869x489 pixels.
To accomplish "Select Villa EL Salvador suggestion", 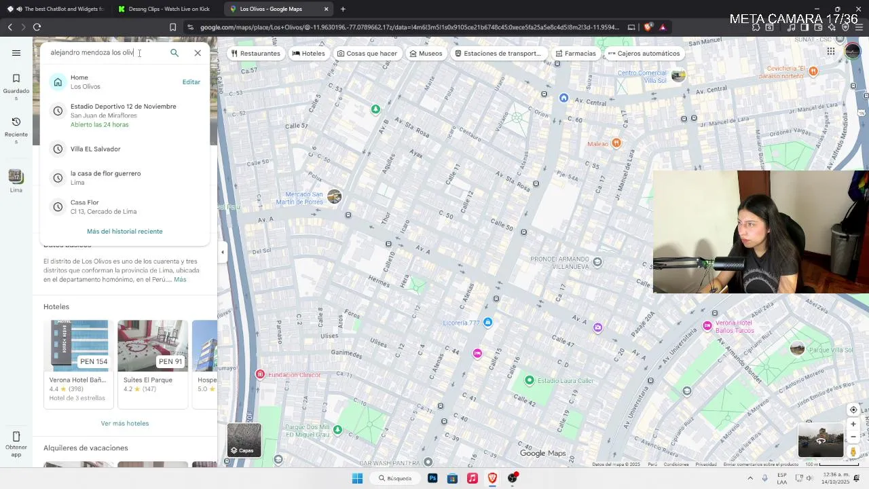I will [125, 149].
